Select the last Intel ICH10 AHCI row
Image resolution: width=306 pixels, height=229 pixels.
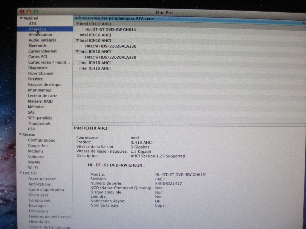[95, 68]
